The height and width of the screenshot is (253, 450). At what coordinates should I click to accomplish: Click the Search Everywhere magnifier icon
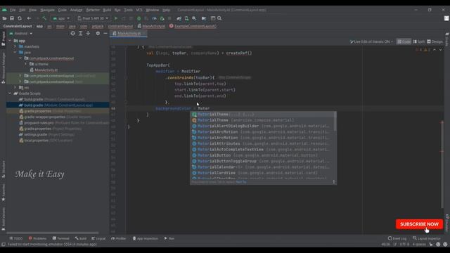(219, 18)
